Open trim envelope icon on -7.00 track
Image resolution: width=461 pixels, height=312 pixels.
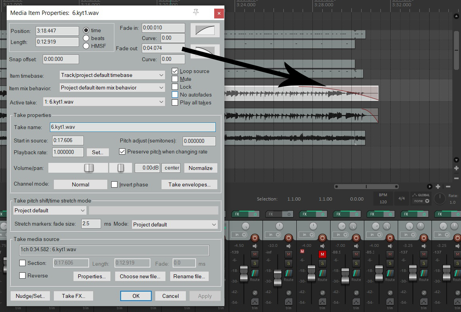(x=356, y=302)
